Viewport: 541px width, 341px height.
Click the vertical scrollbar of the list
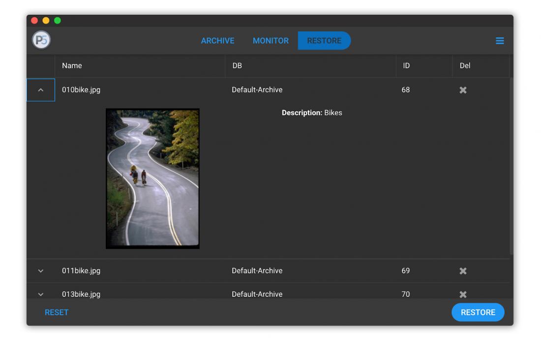click(x=511, y=167)
